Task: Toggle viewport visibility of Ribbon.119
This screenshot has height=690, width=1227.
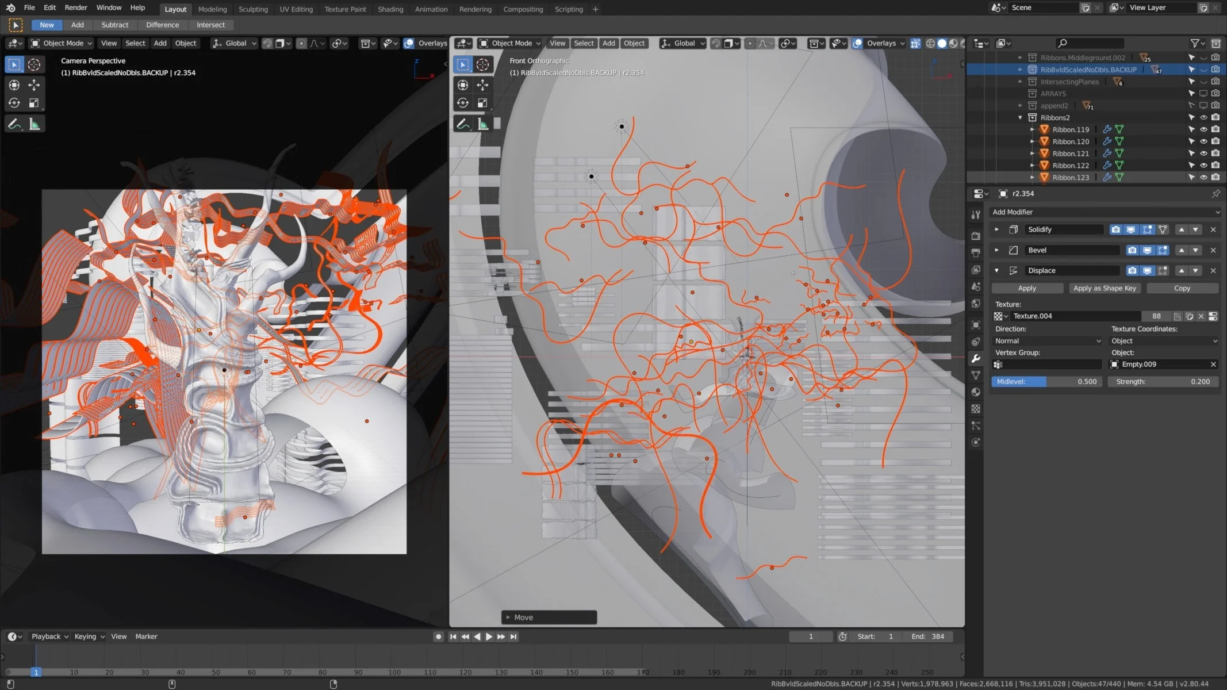Action: 1203,129
